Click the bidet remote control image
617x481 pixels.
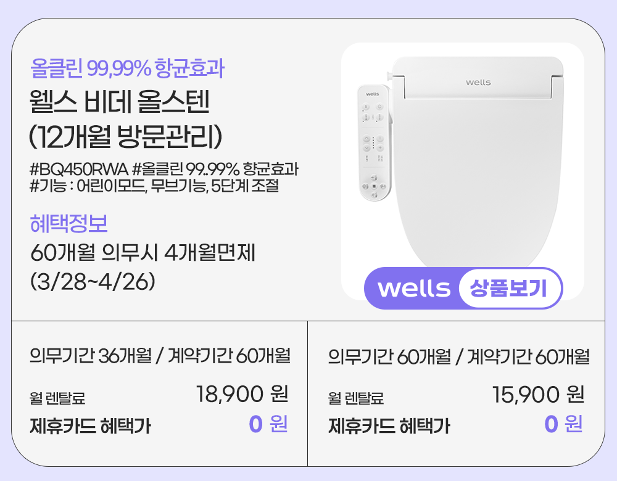click(373, 143)
